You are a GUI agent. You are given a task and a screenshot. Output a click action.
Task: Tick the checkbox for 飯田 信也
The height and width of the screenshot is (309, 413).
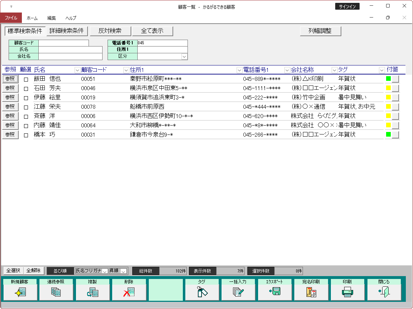coord(26,79)
